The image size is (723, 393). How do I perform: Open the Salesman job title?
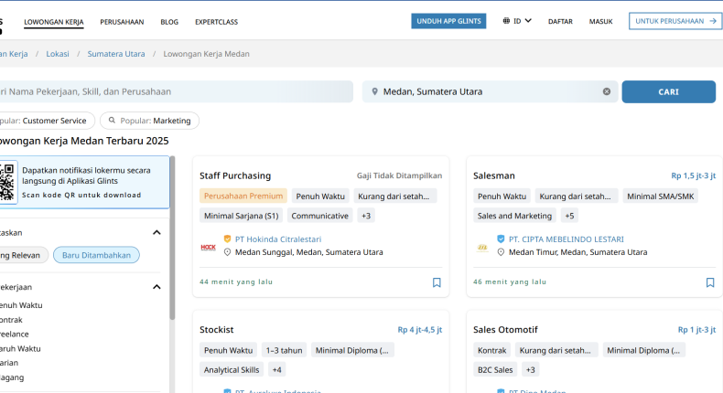494,175
